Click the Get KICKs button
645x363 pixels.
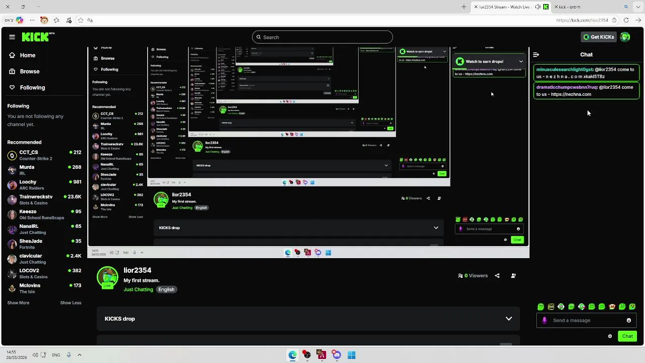(599, 37)
